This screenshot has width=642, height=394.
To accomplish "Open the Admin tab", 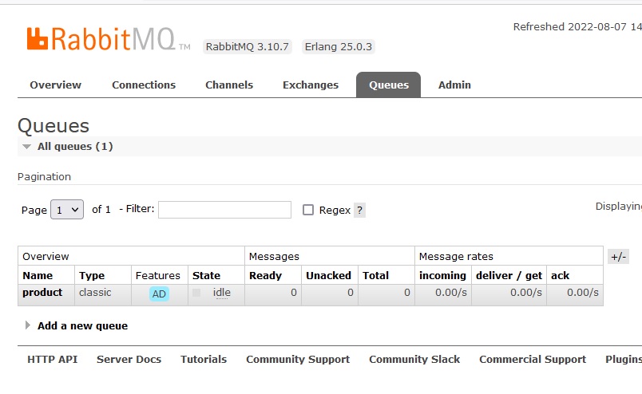I will coord(454,85).
